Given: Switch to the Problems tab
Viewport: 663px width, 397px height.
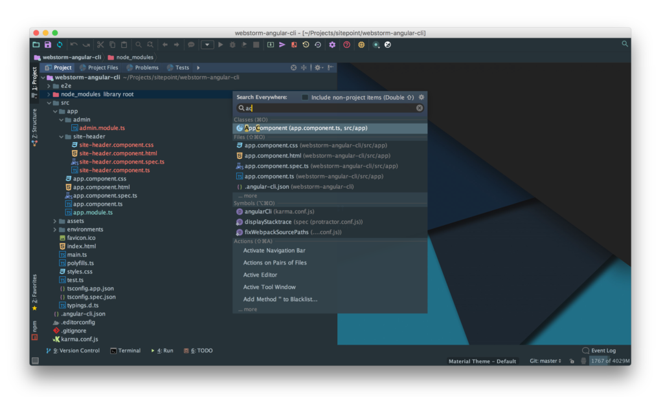Looking at the screenshot, I should click(142, 67).
